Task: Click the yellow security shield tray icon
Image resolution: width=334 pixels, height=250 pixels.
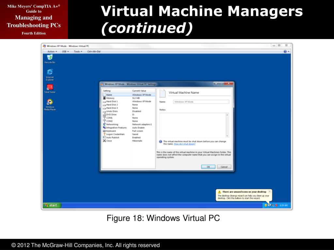Action: tap(266, 205)
